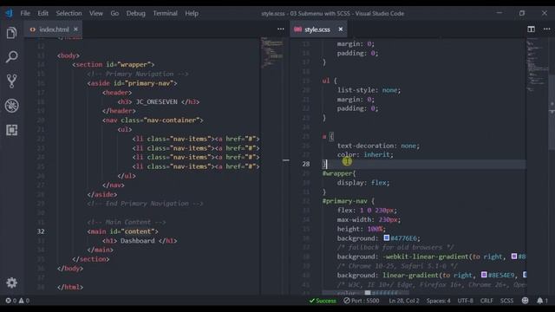Click 'list-style: none;' declaration
This screenshot has height=312, width=555.
click(369, 90)
